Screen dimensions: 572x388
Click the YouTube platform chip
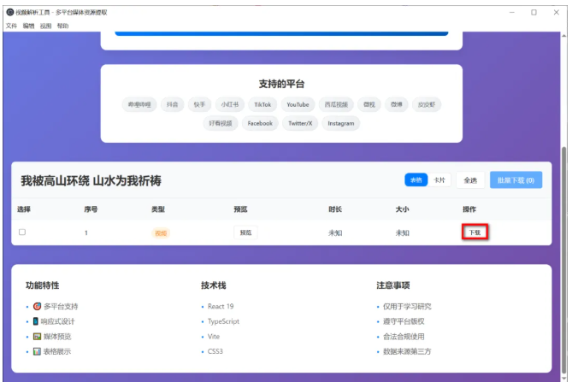298,104
